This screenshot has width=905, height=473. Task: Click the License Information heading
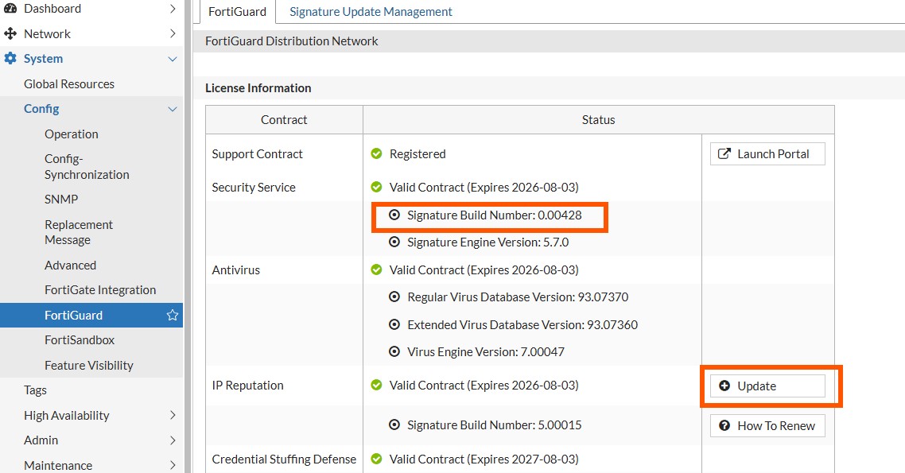pyautogui.click(x=258, y=87)
